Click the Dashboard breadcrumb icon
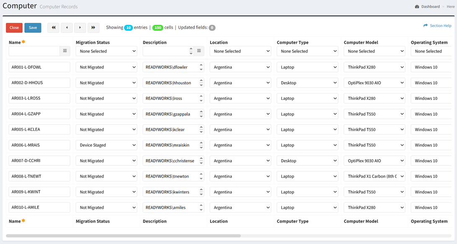Viewport: 457px width, 244px height. pyautogui.click(x=417, y=7)
